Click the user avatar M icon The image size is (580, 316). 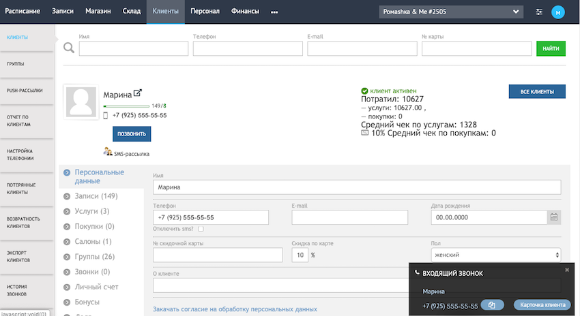coord(558,12)
